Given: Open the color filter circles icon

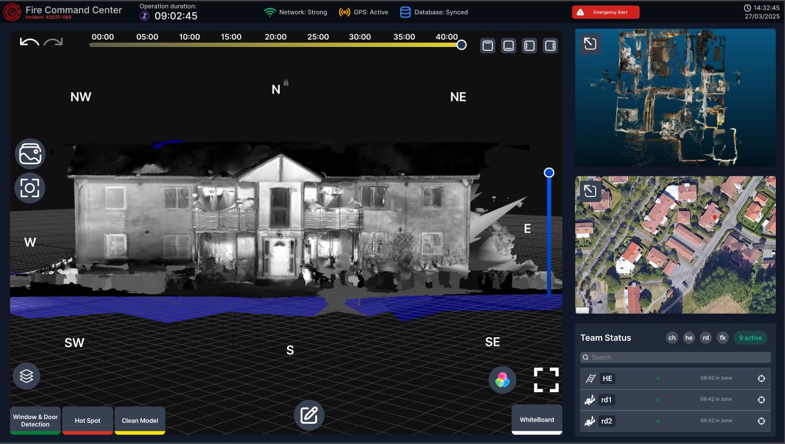Looking at the screenshot, I should click(502, 380).
